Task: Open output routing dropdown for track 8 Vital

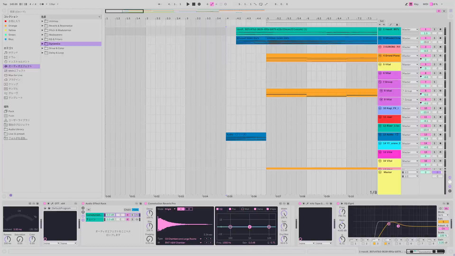Action: pyautogui.click(x=410, y=91)
